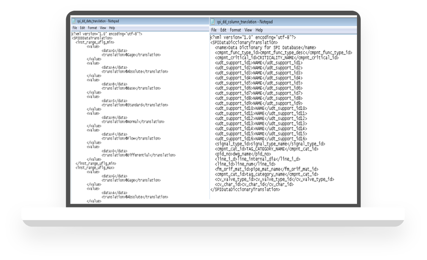The image size is (427, 260).
Task: Click the closing SPIDataDiccionaryTranslation tag line
Action: click(245, 189)
